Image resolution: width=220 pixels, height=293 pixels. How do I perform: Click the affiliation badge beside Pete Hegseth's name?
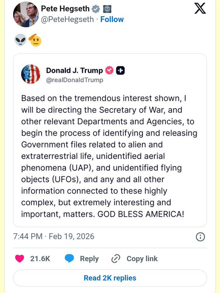[x=107, y=9]
